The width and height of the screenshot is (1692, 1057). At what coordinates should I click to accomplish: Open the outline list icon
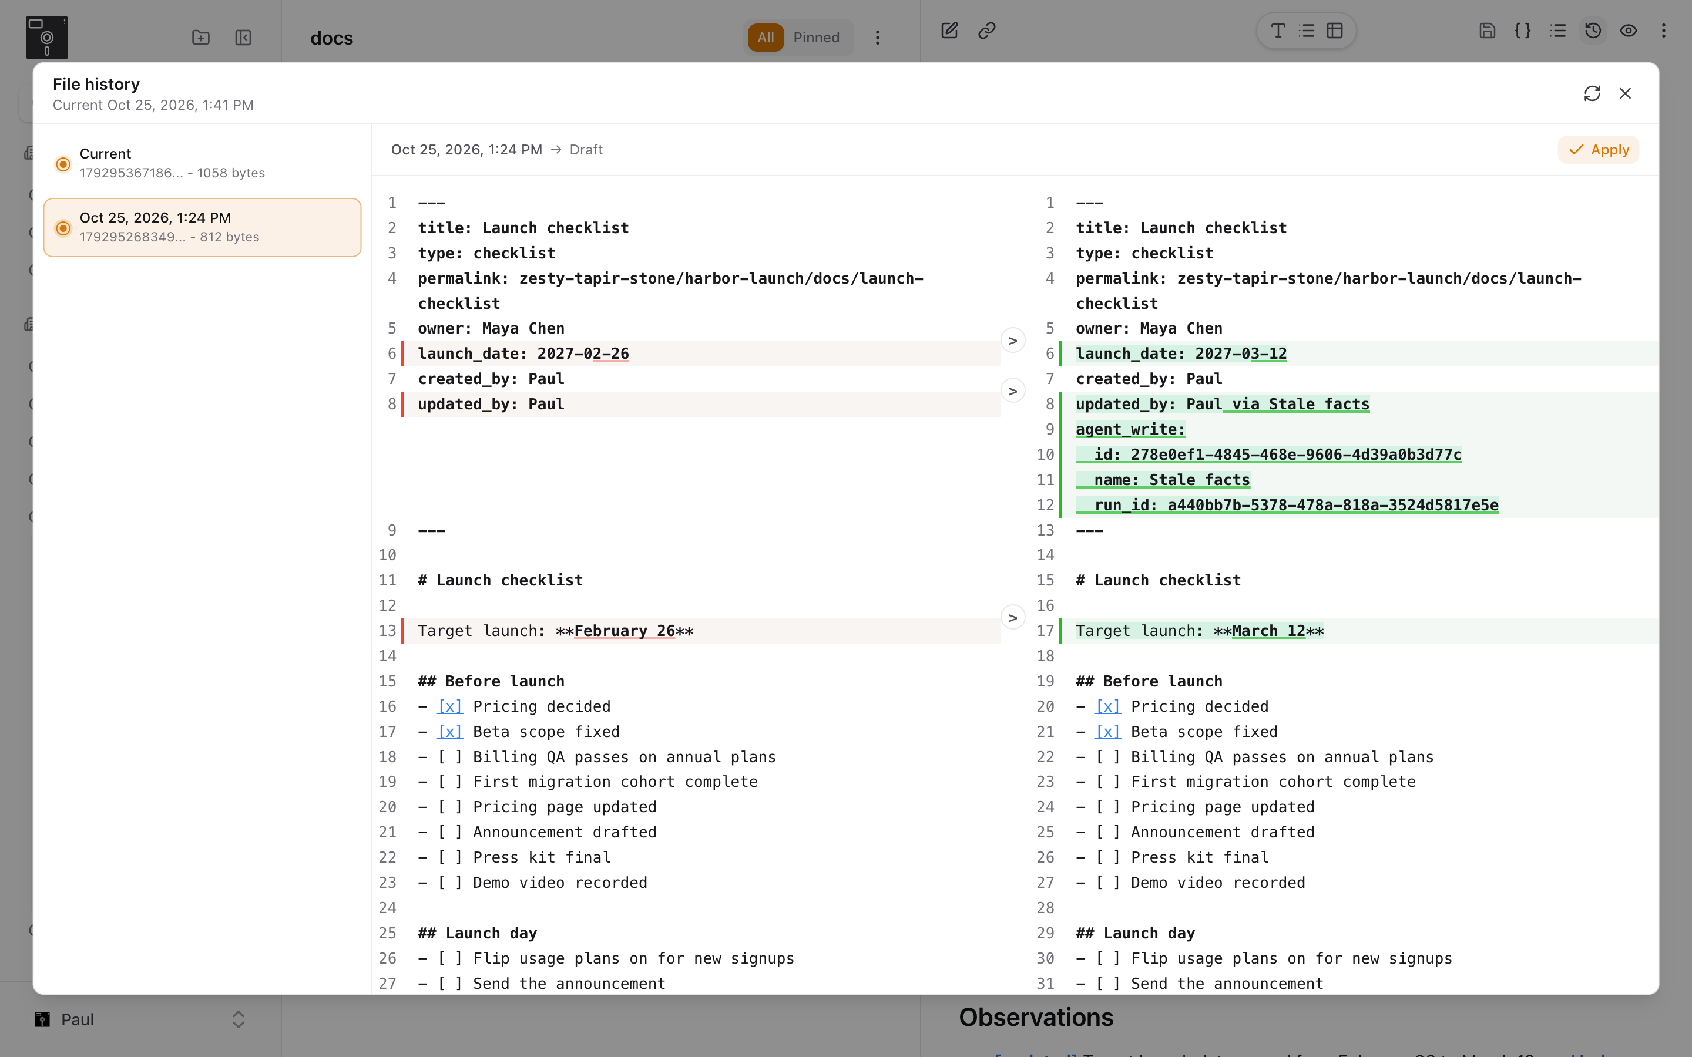tap(1558, 31)
